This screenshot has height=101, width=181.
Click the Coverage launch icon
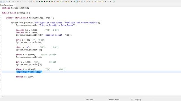click(47, 1)
